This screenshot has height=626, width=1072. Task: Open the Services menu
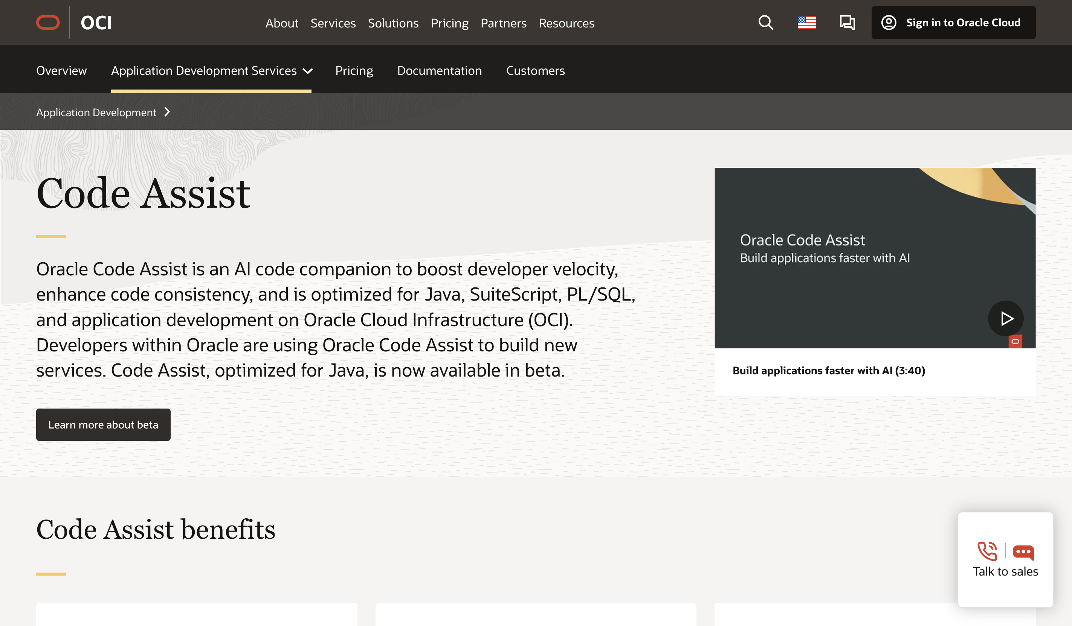[333, 23]
